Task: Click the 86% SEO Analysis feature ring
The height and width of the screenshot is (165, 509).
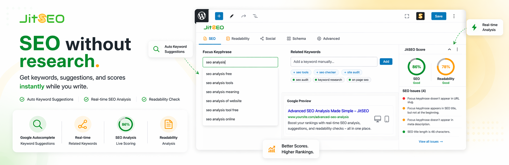Action: 126,124
